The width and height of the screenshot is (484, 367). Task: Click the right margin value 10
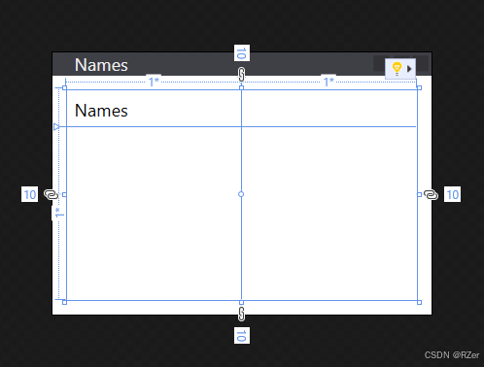452,194
